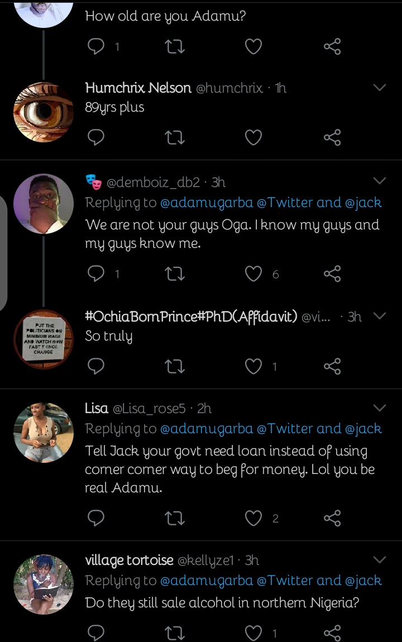Open options chevron on Humchrix Nelson's tweet
This screenshot has width=402, height=642.
point(380,88)
